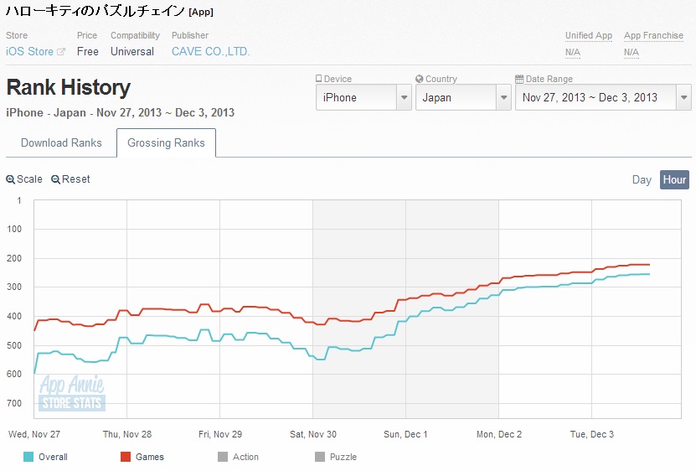Click the calendar icon next to Date Range
Screen dimensions: 696x471
[x=519, y=79]
